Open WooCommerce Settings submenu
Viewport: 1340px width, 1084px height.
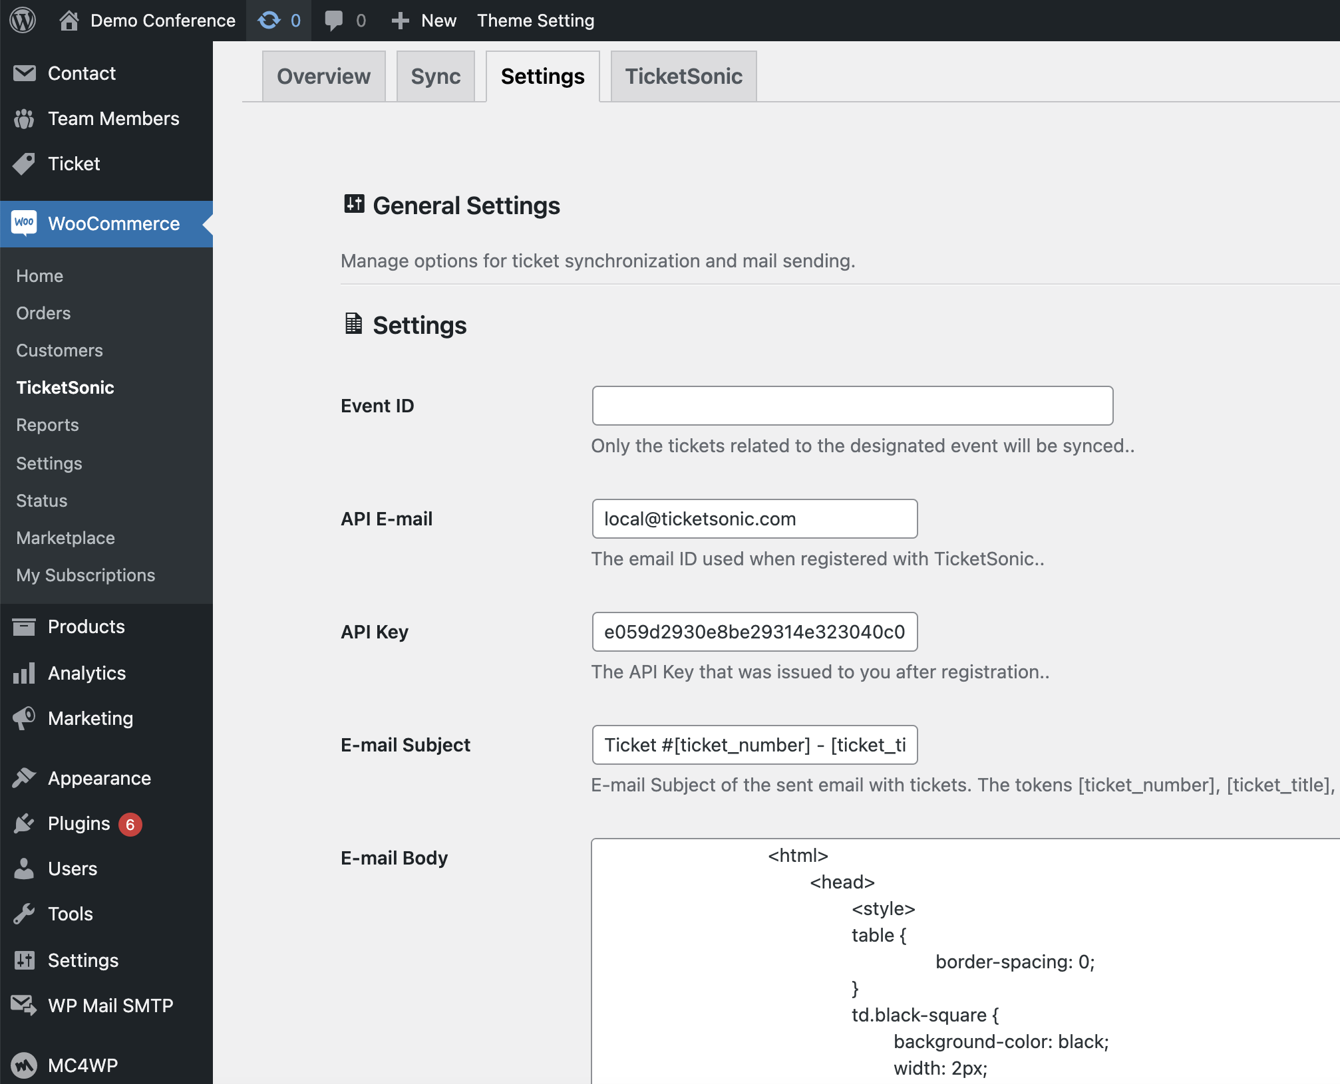pyautogui.click(x=49, y=464)
